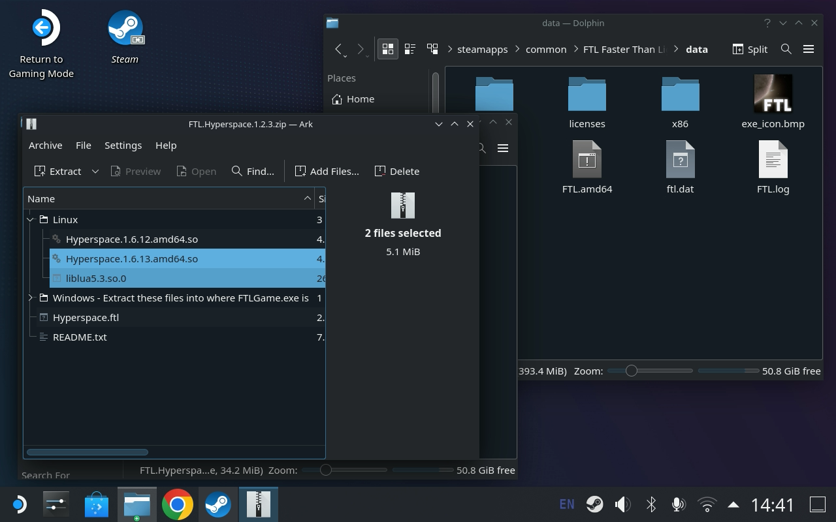Switch Dolphin to Icons view mode
The height and width of the screenshot is (522, 836).
click(x=388, y=49)
